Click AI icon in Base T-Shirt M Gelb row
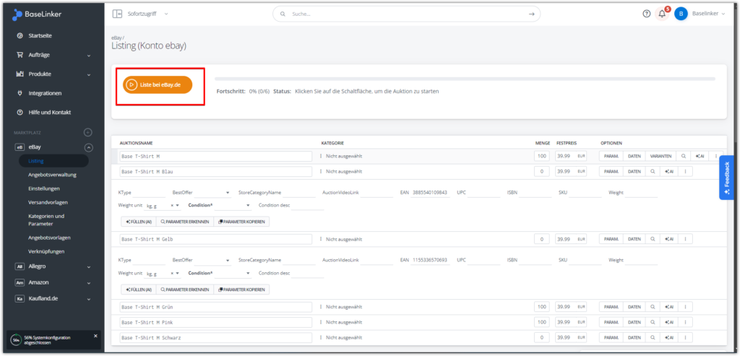The height and width of the screenshot is (356, 740). [668, 239]
